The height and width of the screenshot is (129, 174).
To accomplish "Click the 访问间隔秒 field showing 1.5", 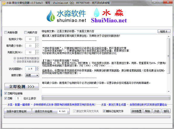I will (30, 69).
